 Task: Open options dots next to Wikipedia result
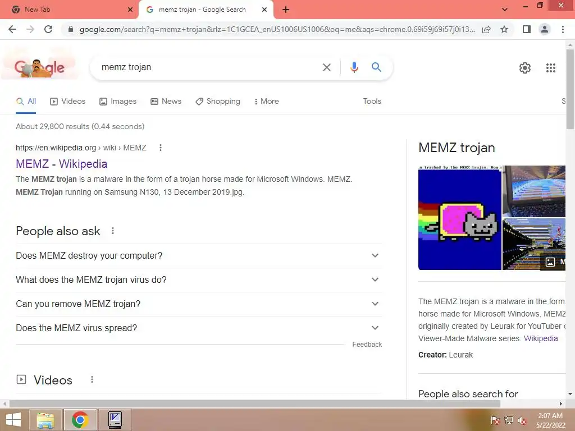coord(160,148)
